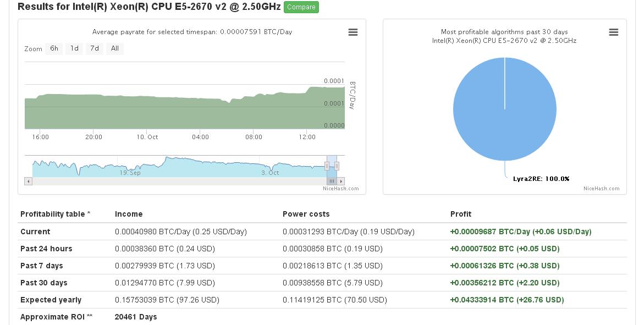Click the left navigator resize handle
The height and width of the screenshot is (325, 639).
pos(328,166)
